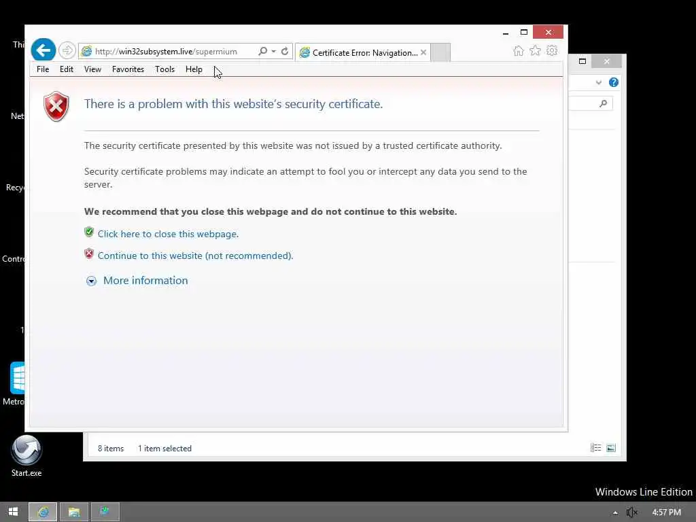Image resolution: width=696 pixels, height=522 pixels.
Task: Expand ribbon chevron in Explorer window
Action: 599,82
